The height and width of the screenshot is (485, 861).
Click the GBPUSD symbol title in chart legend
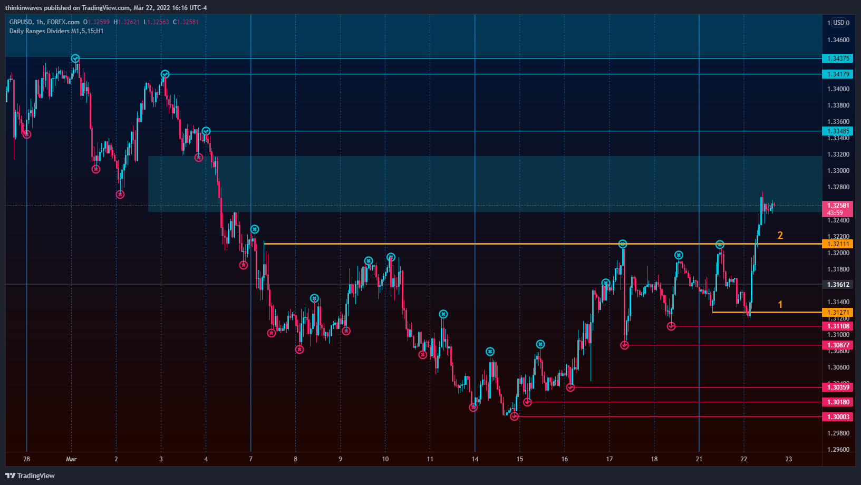click(21, 22)
